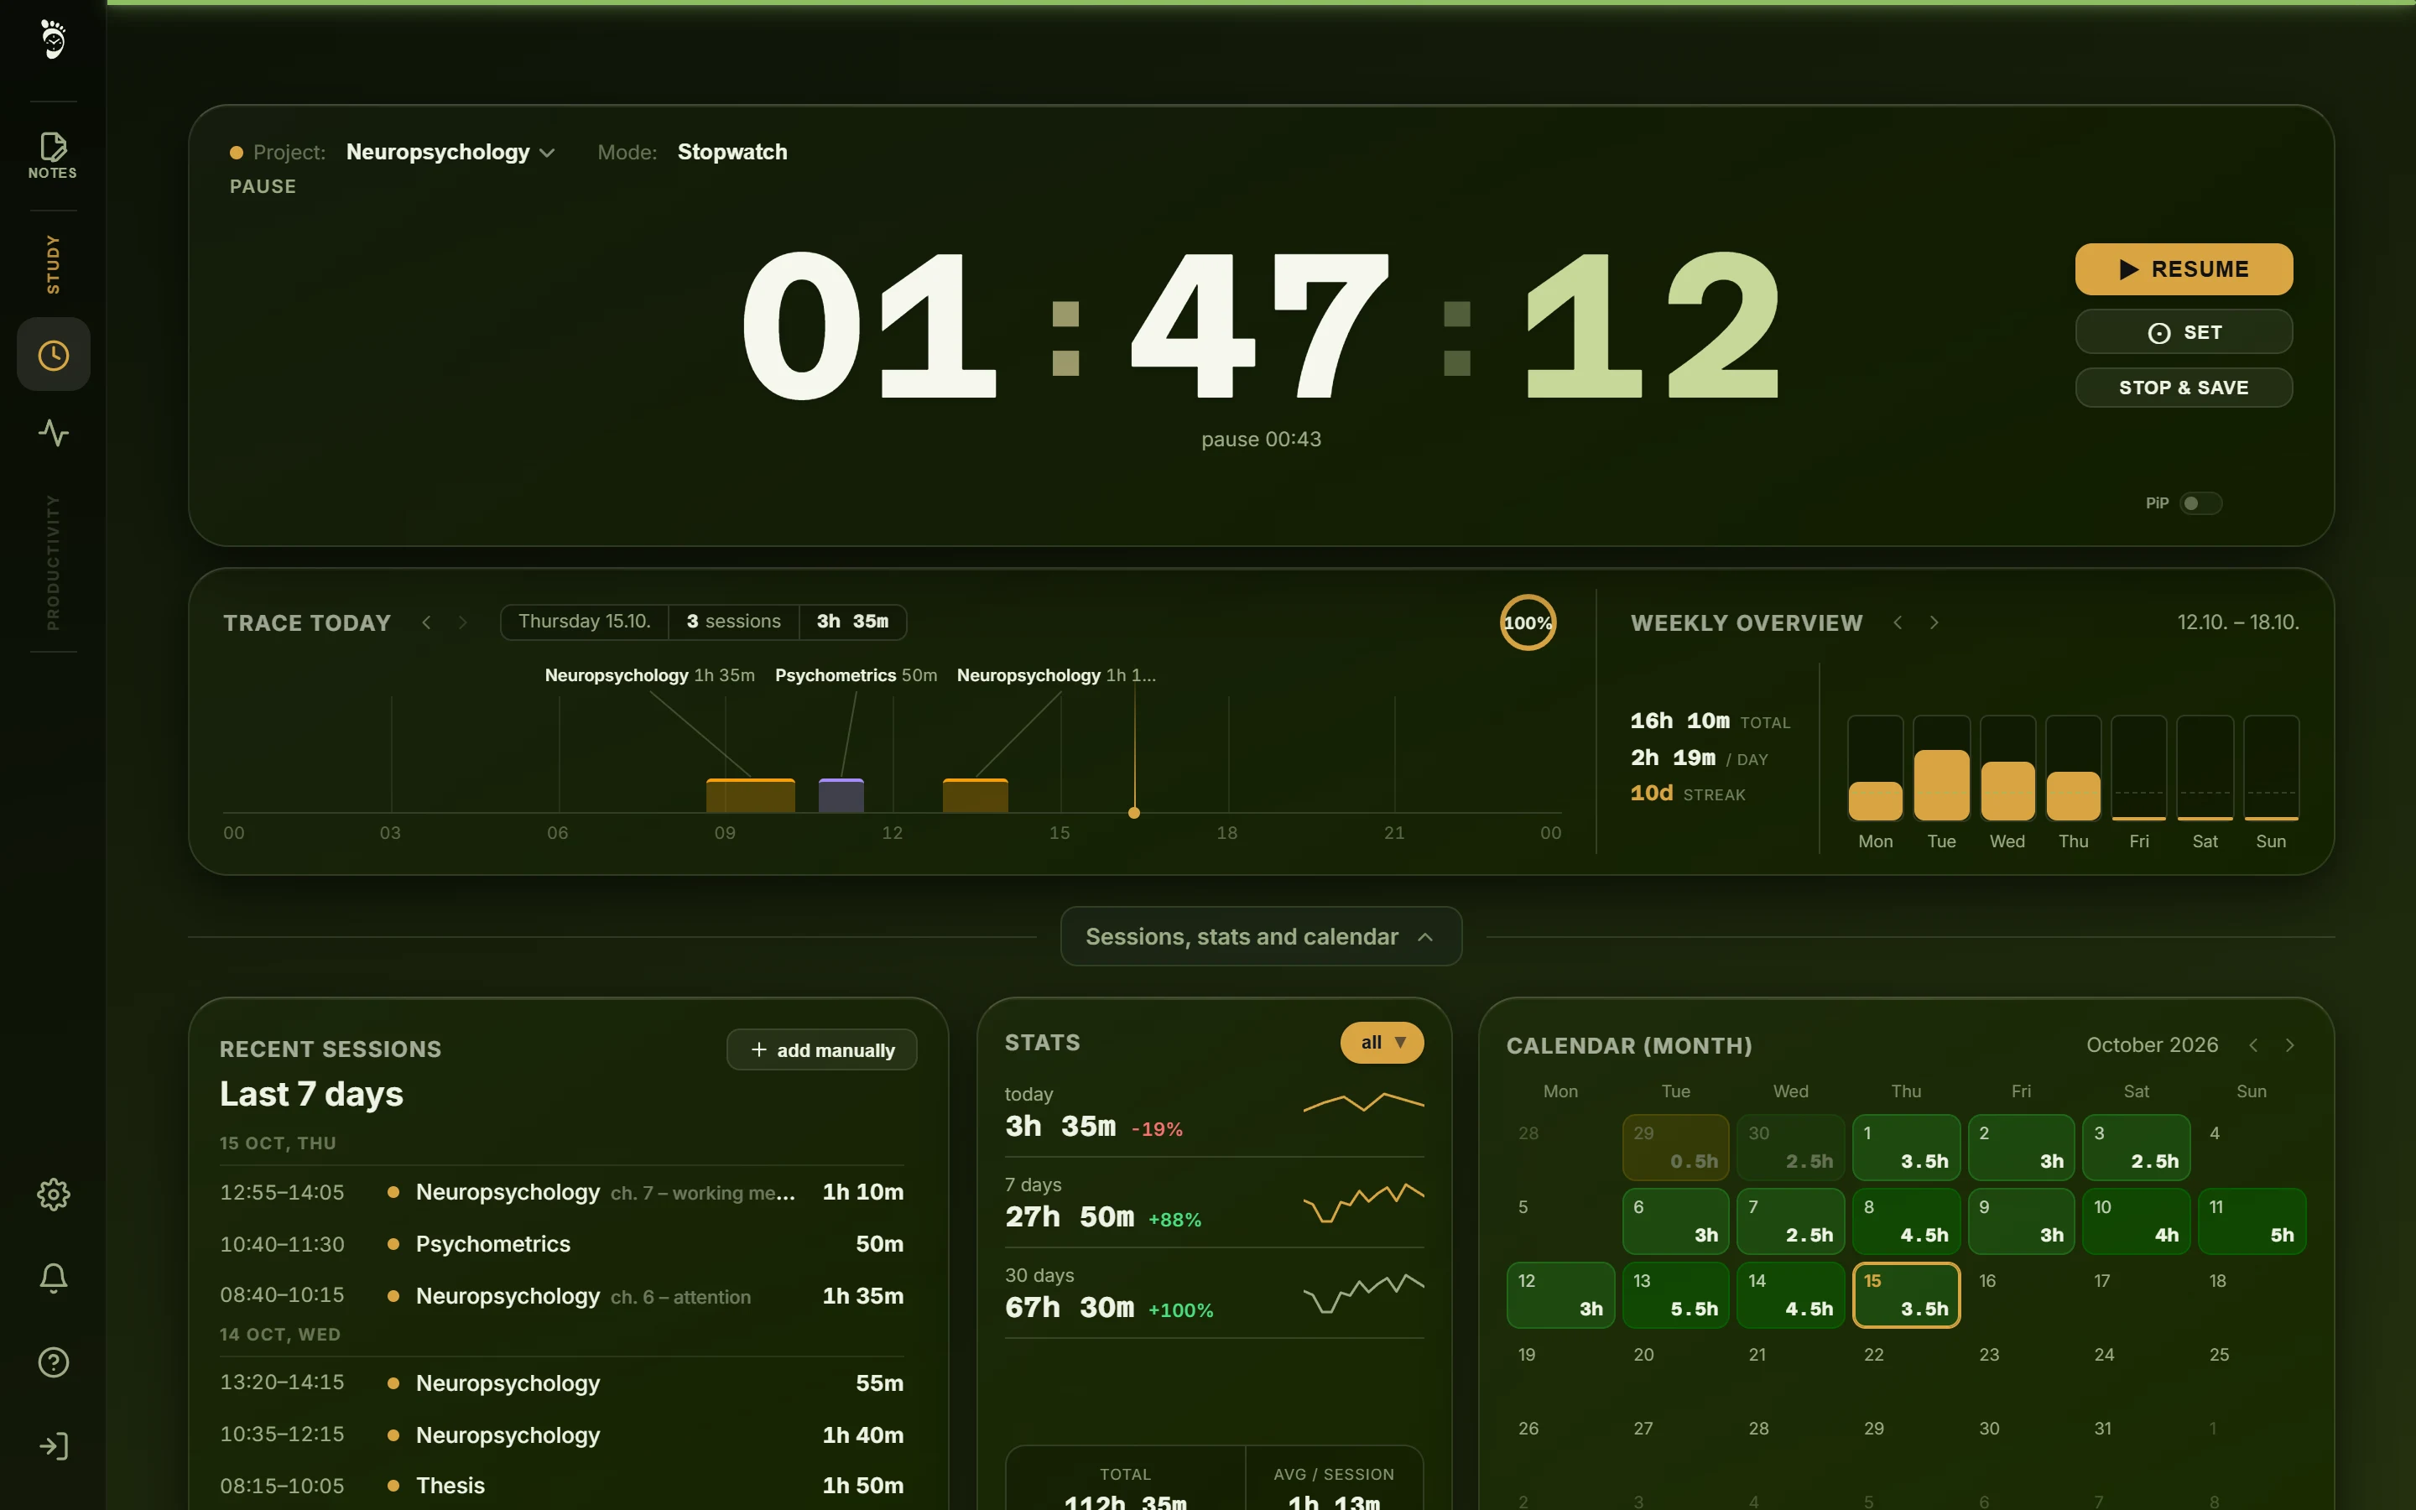
Task: Select the clock timer icon in the sidebar
Action: click(x=53, y=355)
